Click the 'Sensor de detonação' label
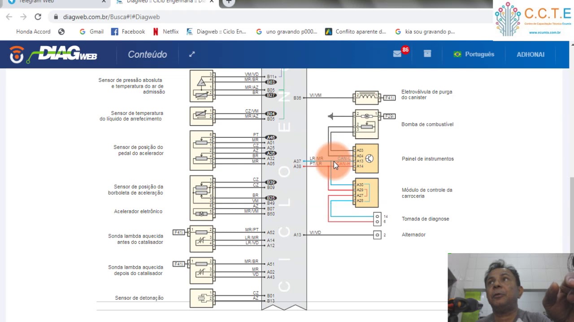574x322 pixels. tap(139, 298)
